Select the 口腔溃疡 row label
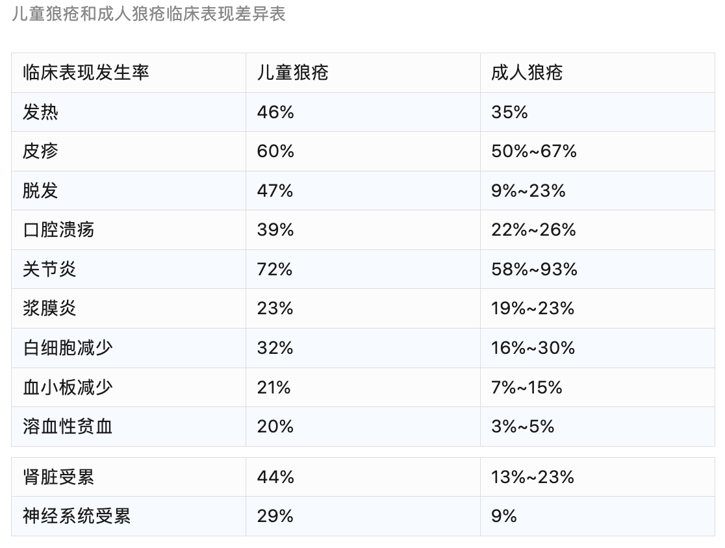725x548 pixels. (x=58, y=230)
